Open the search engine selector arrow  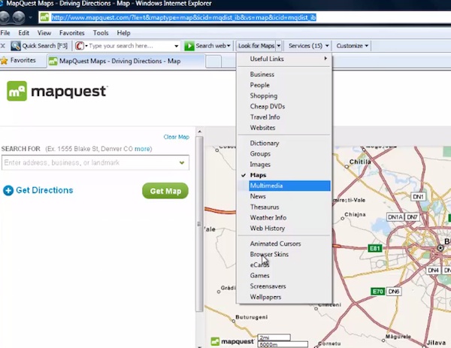(86, 46)
